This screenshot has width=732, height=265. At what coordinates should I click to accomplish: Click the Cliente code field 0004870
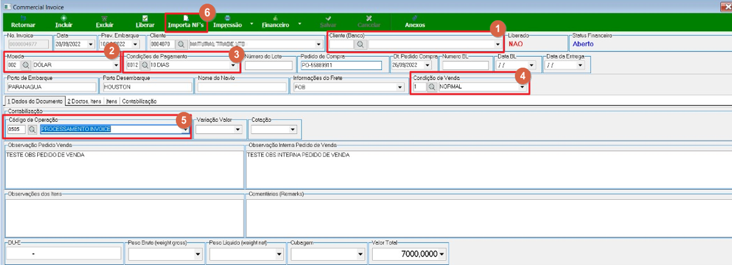pos(163,44)
